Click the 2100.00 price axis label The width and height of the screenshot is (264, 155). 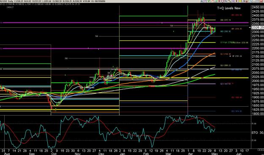(258, 64)
